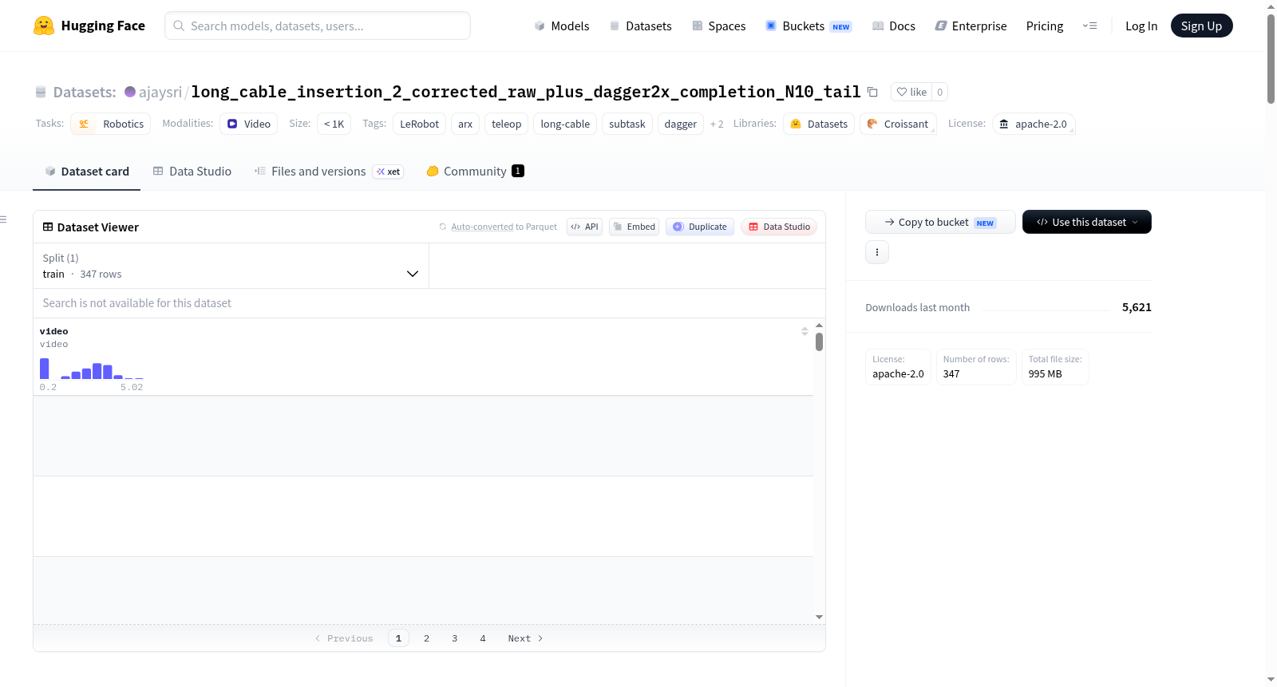The image size is (1277, 687).
Task: Expand the Use this dataset dropdown
Action: [1086, 222]
